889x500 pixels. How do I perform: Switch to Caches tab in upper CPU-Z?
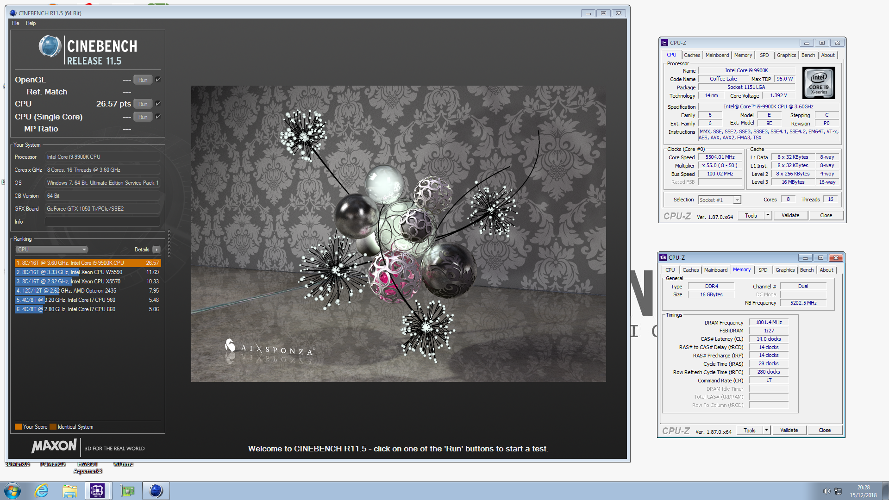[x=692, y=55]
